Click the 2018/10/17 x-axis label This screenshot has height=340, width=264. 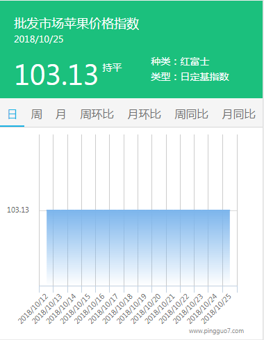coord(104,309)
